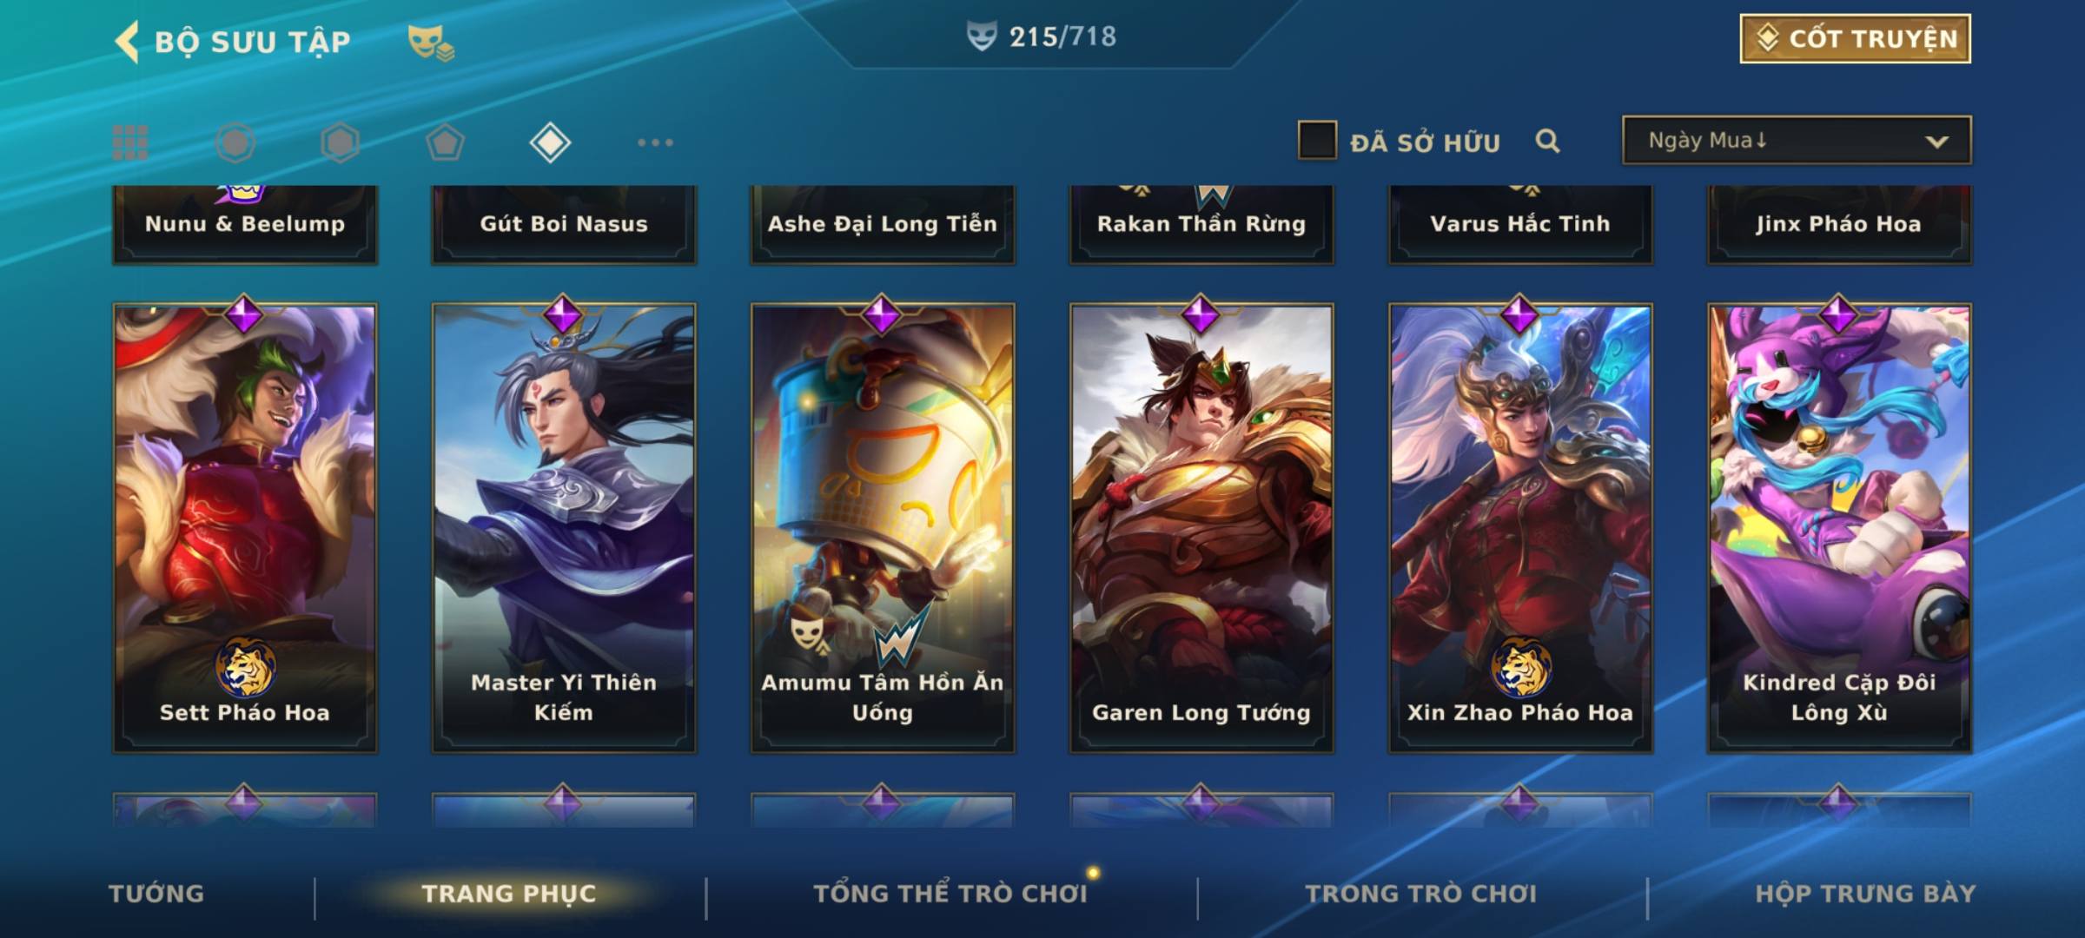Select the pentagon gem rarity filter

pos(445,142)
